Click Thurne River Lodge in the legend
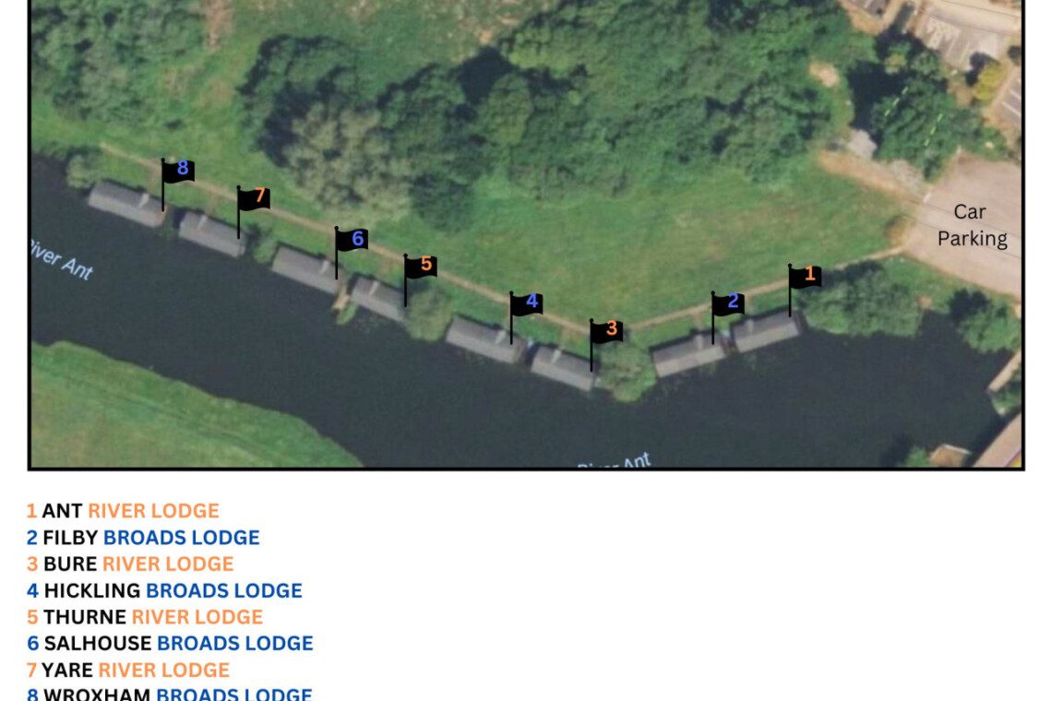Screen dimensions: 1052x701 coord(145,617)
